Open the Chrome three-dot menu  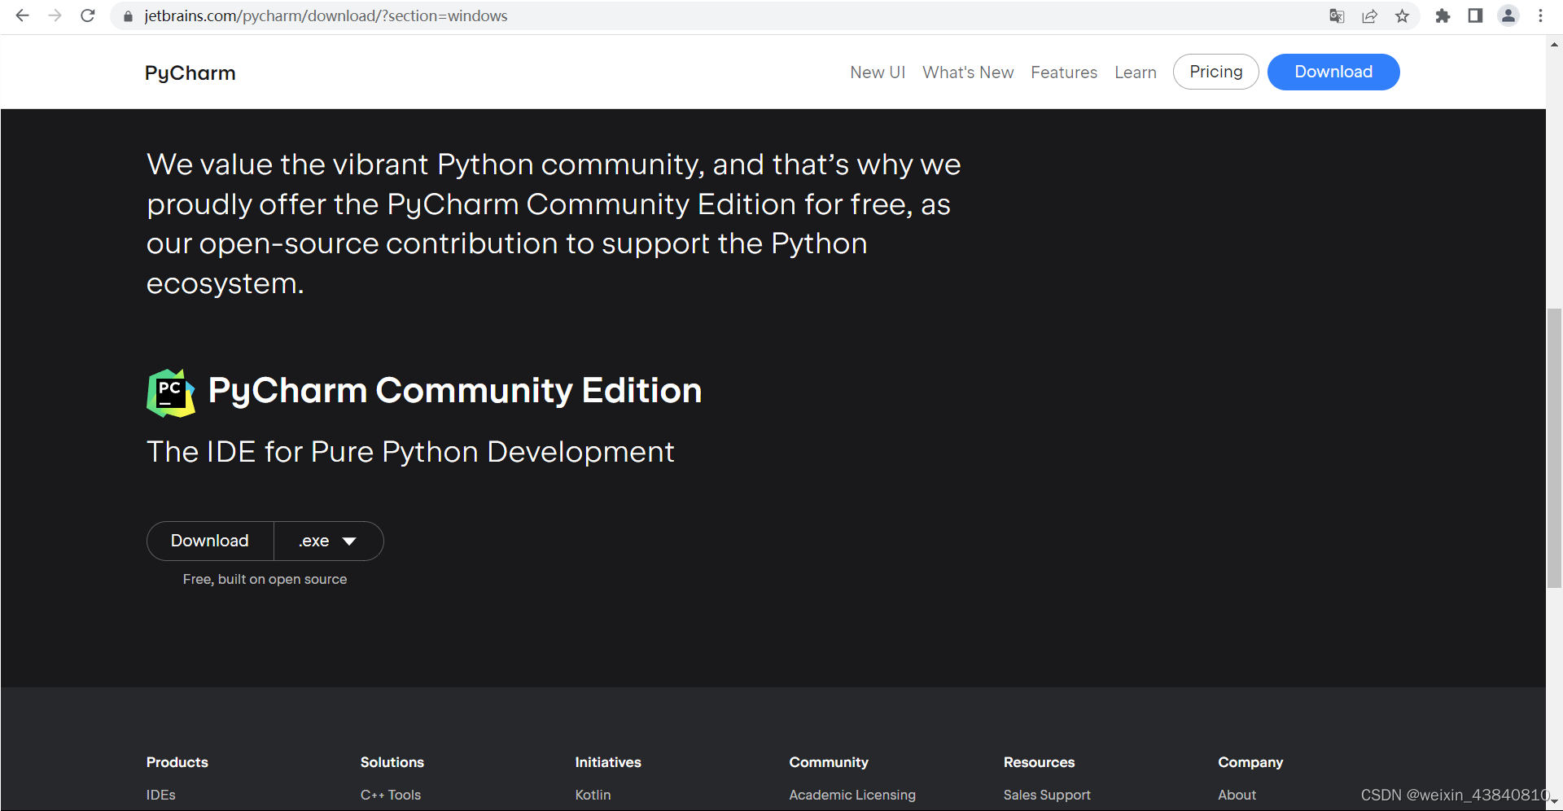point(1540,15)
